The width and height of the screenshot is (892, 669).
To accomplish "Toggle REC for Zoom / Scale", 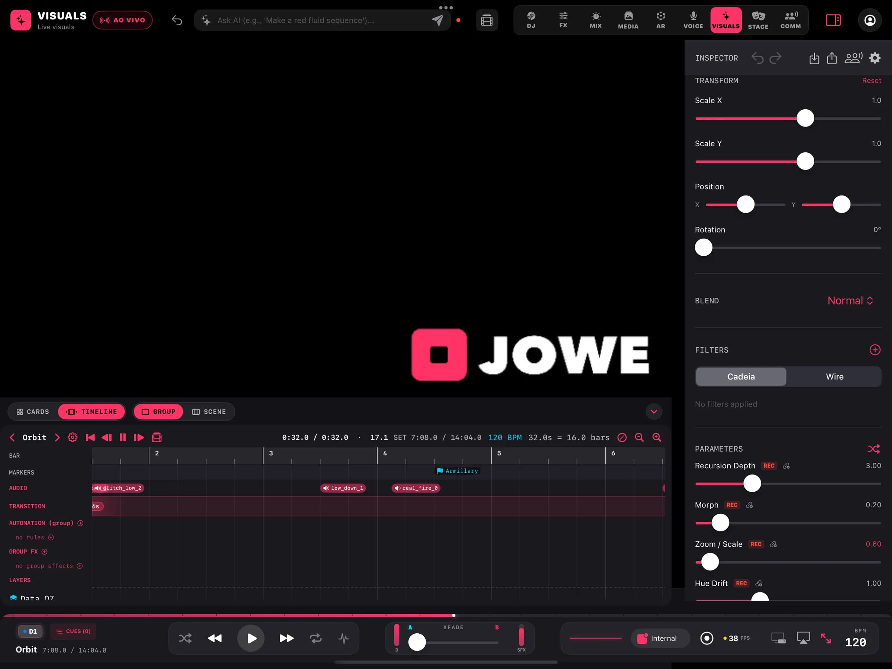I will (x=756, y=544).
